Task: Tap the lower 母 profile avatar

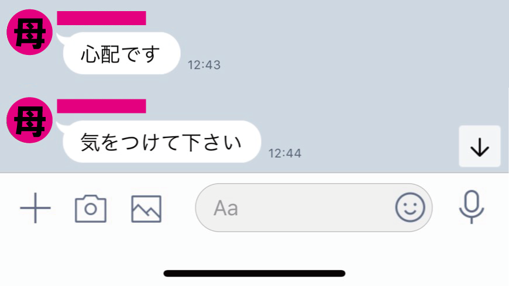Action: click(x=29, y=120)
